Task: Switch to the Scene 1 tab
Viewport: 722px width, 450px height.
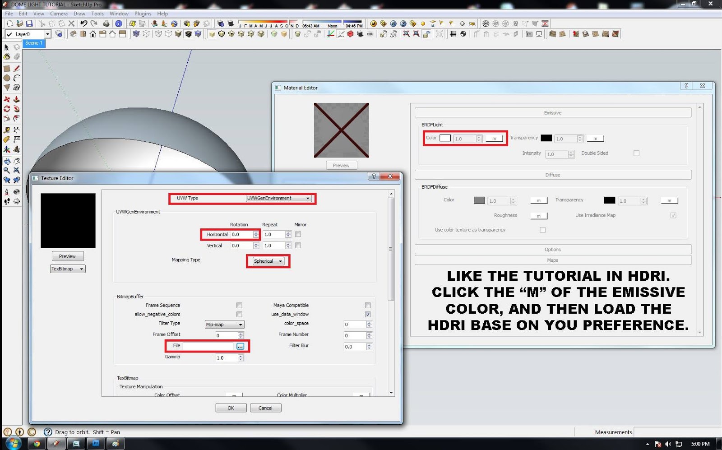Action: 34,43
